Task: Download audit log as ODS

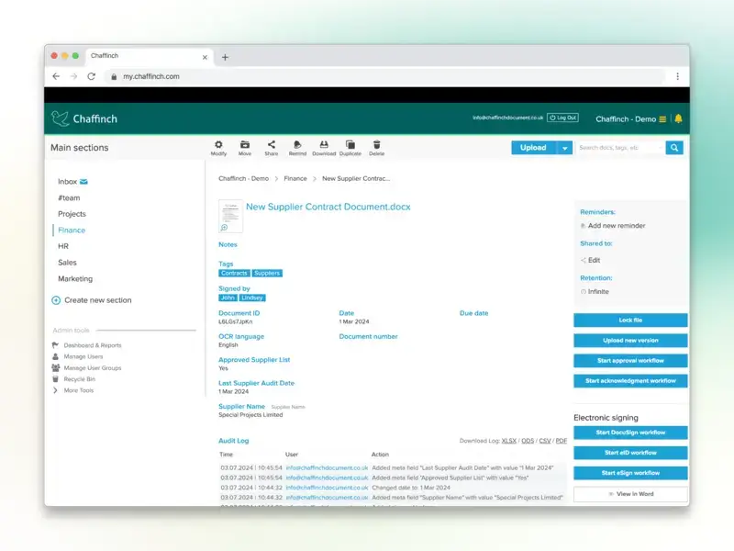Action: pos(528,441)
